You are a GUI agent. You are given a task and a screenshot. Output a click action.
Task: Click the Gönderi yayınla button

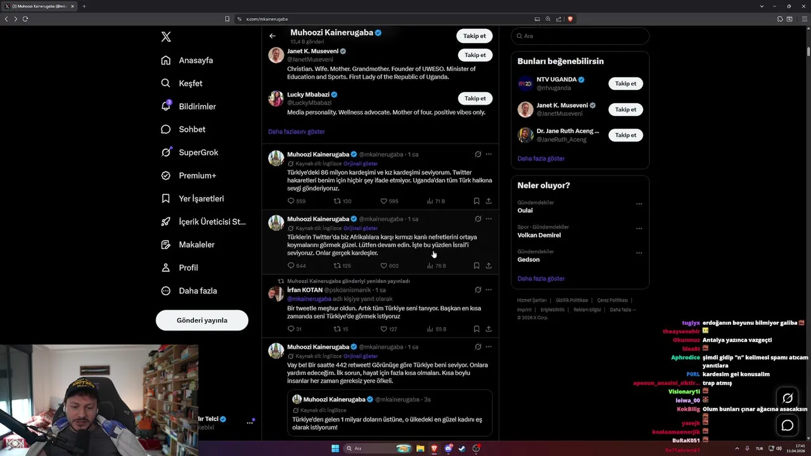pyautogui.click(x=202, y=320)
